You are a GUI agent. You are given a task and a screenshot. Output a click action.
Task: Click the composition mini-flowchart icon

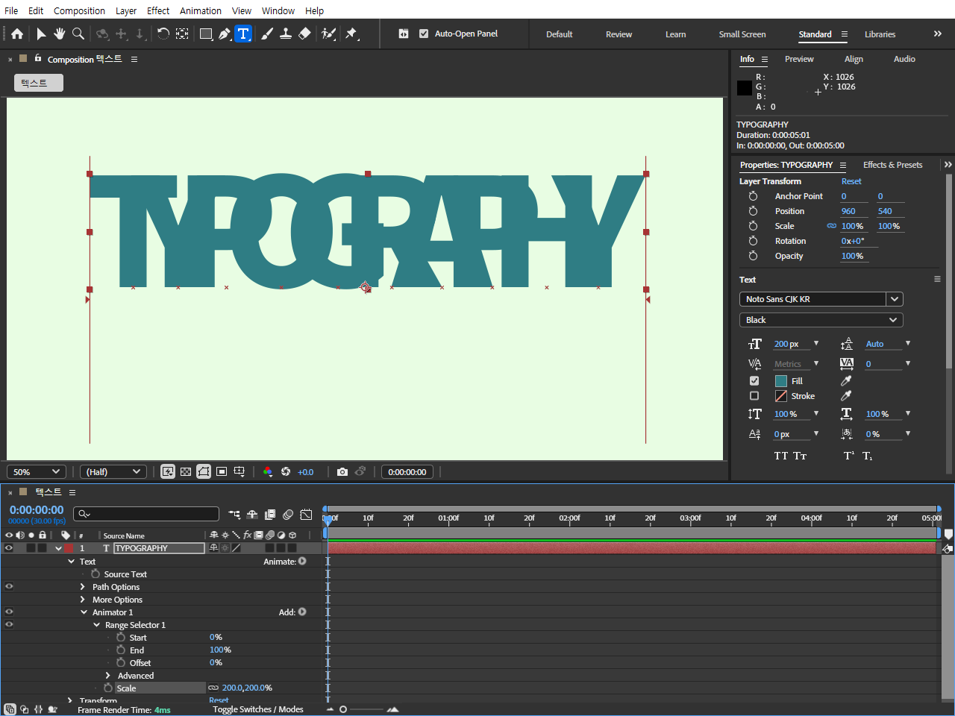(x=234, y=514)
